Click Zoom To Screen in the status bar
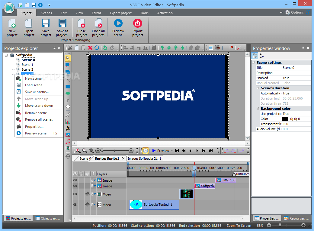Viewport: 314px width, 231px height. tap(239, 225)
